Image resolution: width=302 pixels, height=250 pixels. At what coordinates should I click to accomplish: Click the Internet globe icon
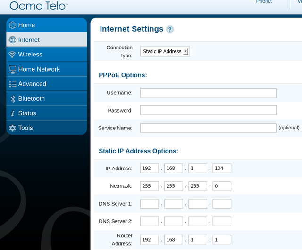(x=13, y=40)
